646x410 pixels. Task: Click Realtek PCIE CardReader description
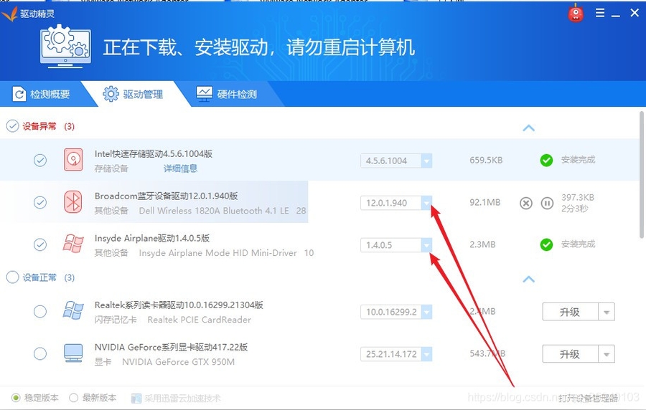click(x=200, y=320)
